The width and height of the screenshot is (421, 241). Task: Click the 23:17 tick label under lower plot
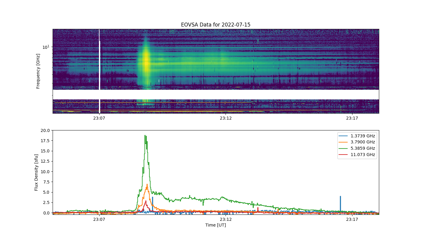click(352, 220)
